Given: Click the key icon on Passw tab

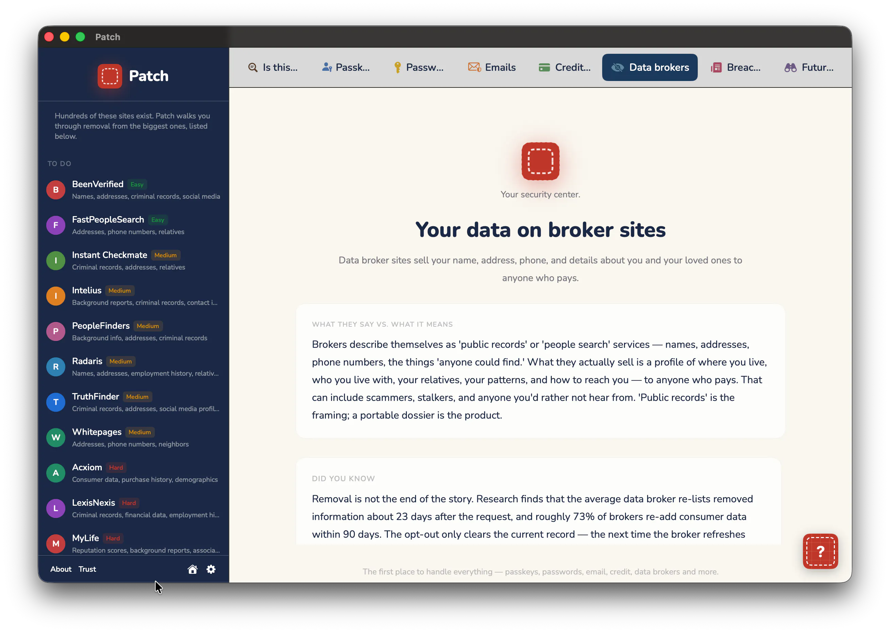Looking at the screenshot, I should [x=397, y=67].
